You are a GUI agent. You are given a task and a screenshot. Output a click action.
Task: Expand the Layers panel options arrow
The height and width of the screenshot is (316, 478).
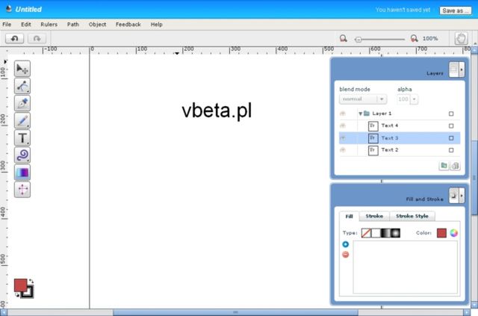[462, 69]
